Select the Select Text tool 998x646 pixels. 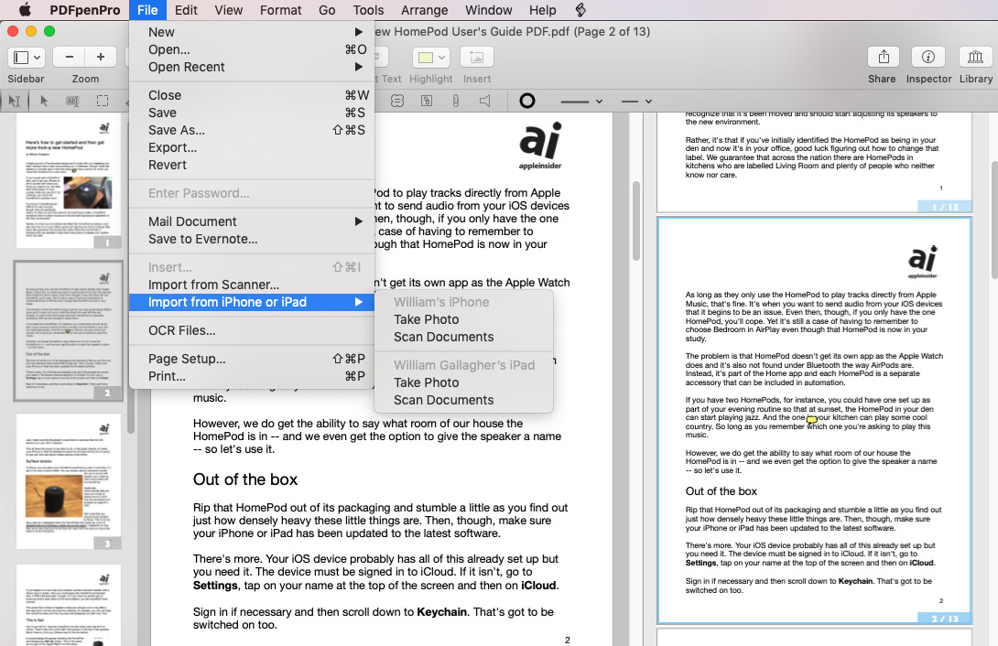(x=72, y=101)
